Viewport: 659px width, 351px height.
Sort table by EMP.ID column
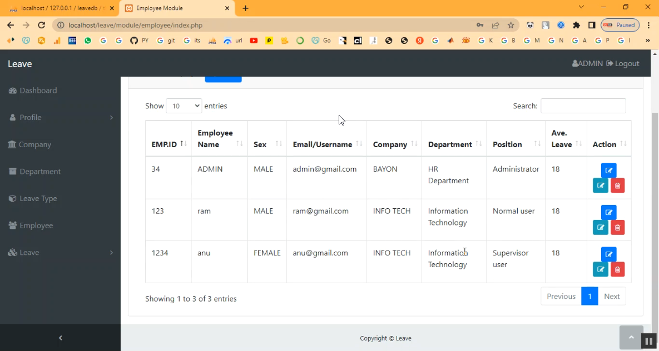pos(169,144)
